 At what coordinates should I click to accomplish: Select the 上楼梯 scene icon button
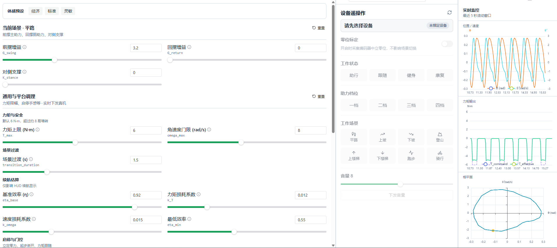353,155
